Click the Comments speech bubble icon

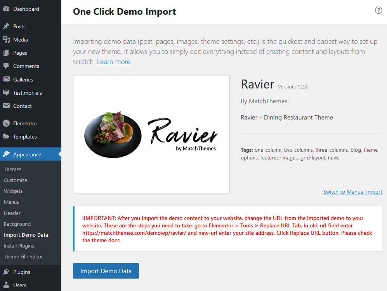6,66
